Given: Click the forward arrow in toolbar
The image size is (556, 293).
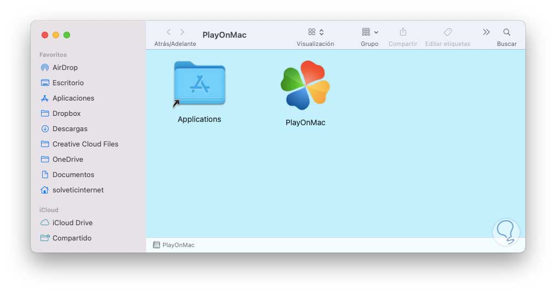Looking at the screenshot, I should click(182, 32).
